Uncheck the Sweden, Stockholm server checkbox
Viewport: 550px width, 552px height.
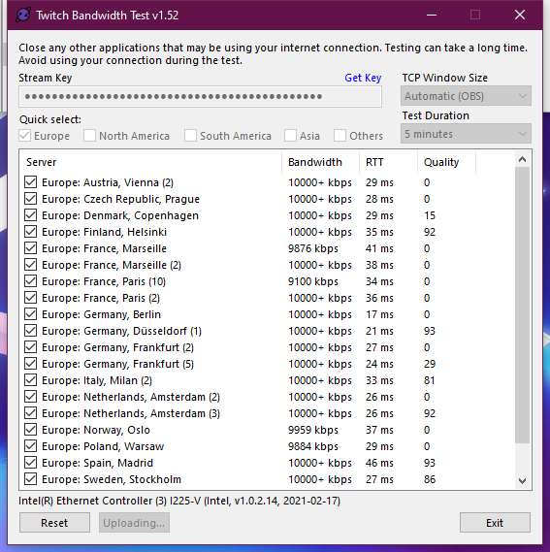pyautogui.click(x=31, y=479)
